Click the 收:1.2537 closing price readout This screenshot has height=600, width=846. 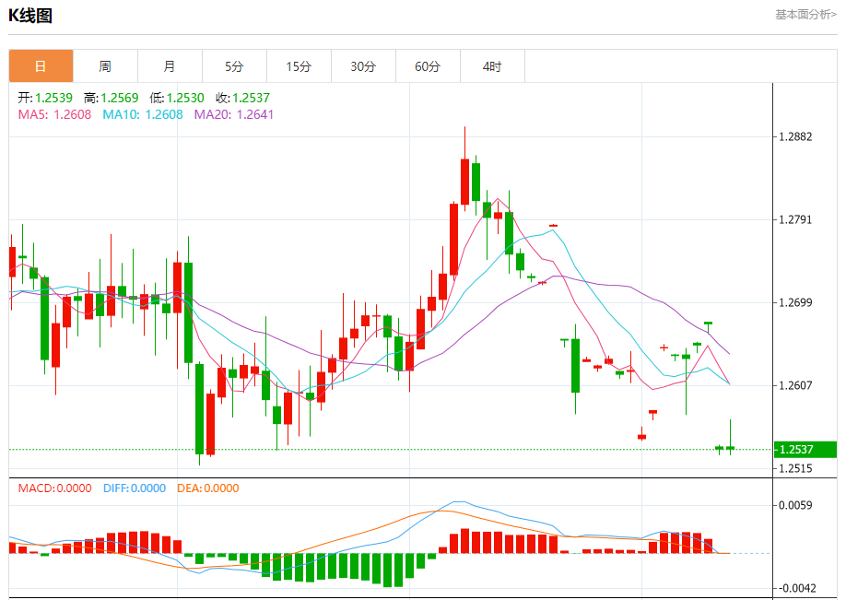pos(242,98)
